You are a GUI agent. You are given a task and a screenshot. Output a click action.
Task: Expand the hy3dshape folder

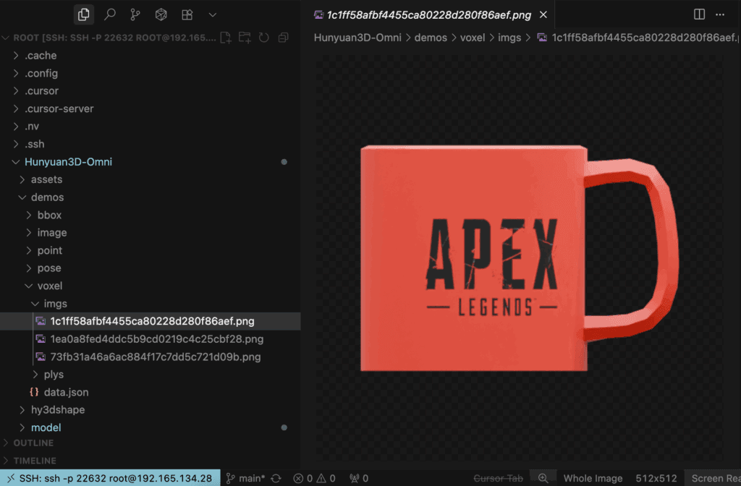coord(57,410)
